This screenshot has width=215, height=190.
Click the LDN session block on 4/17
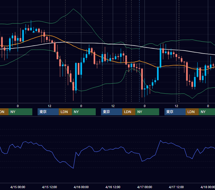coord(192,112)
